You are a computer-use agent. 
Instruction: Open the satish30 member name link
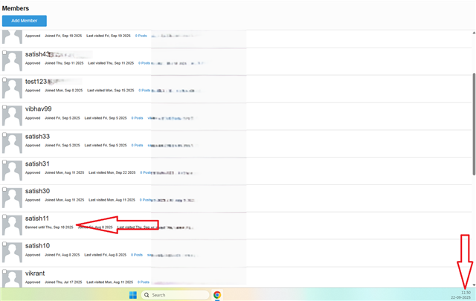pos(37,191)
